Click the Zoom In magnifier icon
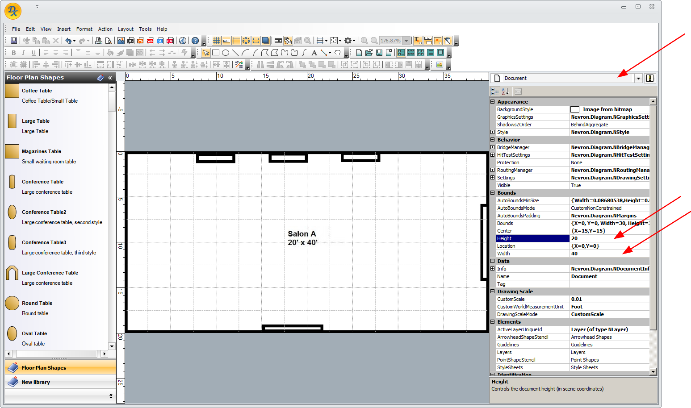691x408 pixels. (x=364, y=41)
